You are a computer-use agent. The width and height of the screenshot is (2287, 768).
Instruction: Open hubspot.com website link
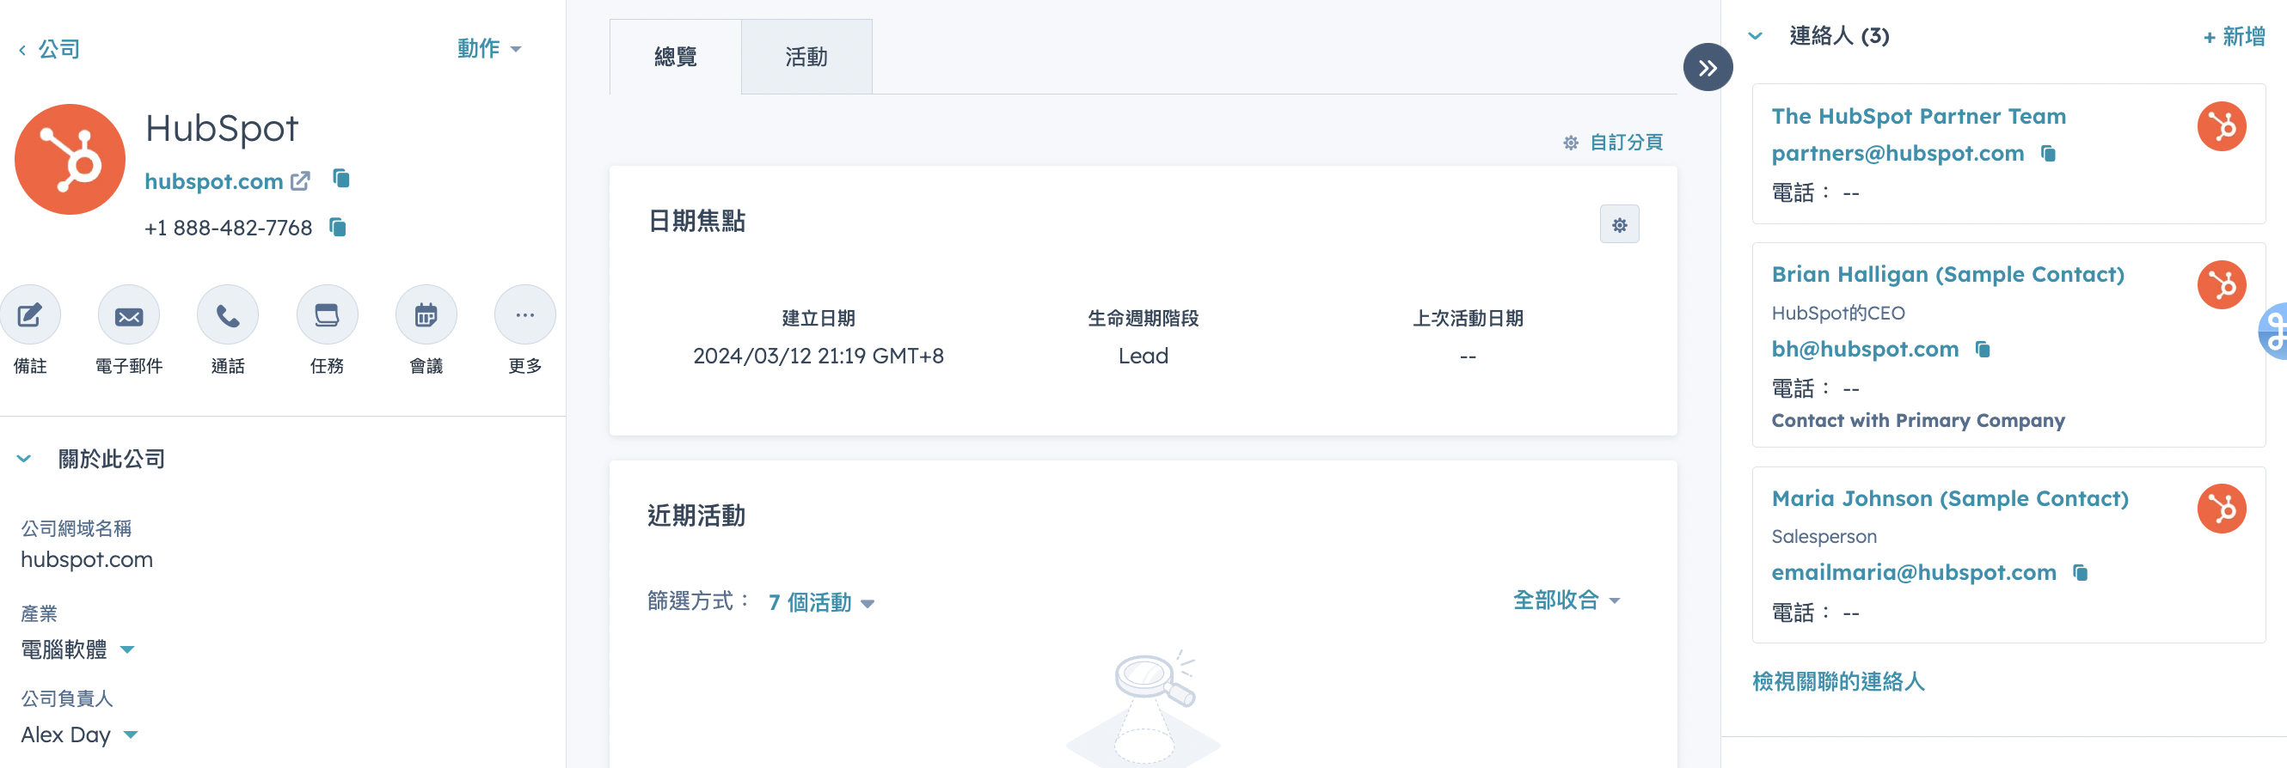pos(214,181)
